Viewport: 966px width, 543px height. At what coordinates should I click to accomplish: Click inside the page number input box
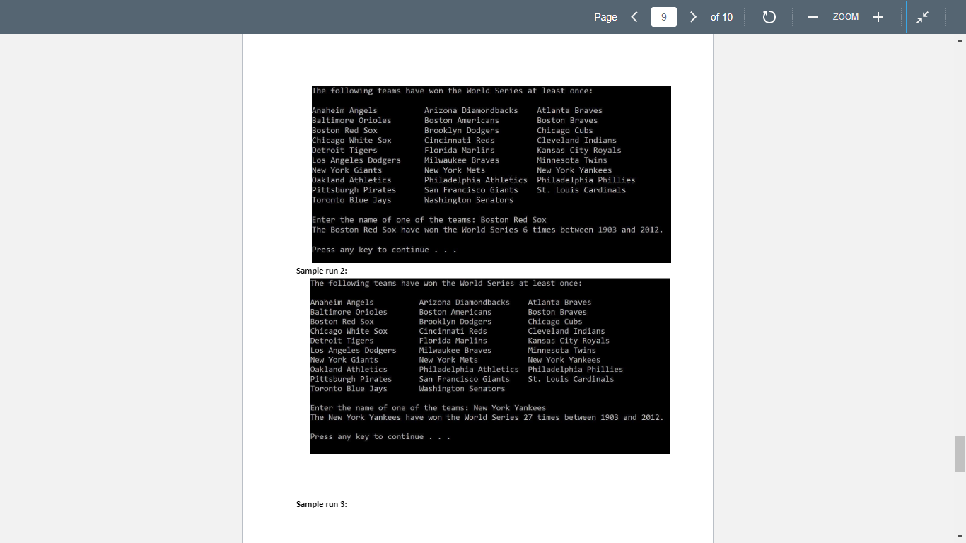[x=663, y=17]
